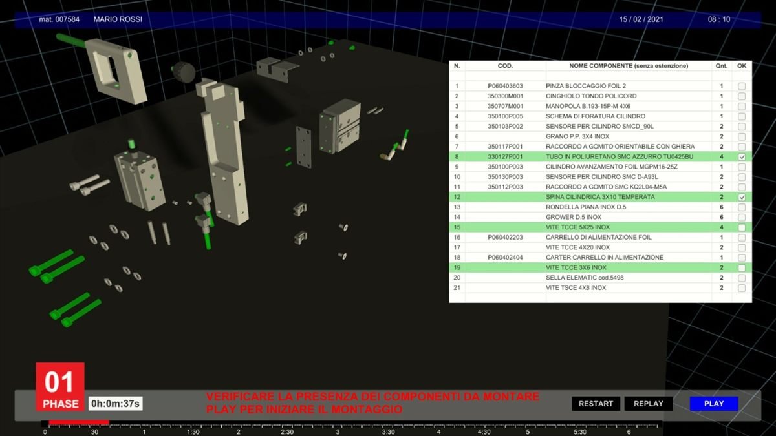Check OK for CARRELLO DI ALIMENTAZIONE FOIL
The width and height of the screenshot is (776, 436).
[742, 238]
